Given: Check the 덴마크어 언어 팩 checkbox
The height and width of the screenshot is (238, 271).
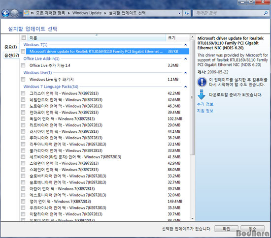Looking at the screenshot, I should [23, 113].
